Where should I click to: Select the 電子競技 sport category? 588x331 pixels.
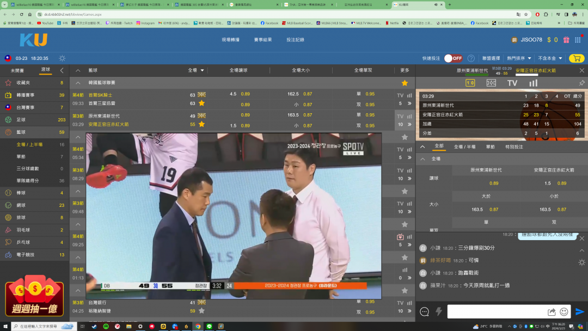34,255
